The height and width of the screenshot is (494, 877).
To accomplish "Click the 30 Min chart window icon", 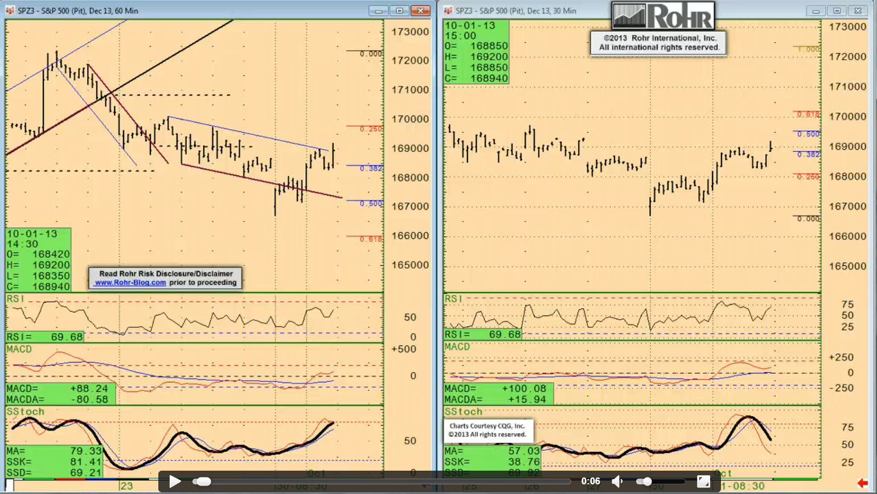I will pos(448,10).
